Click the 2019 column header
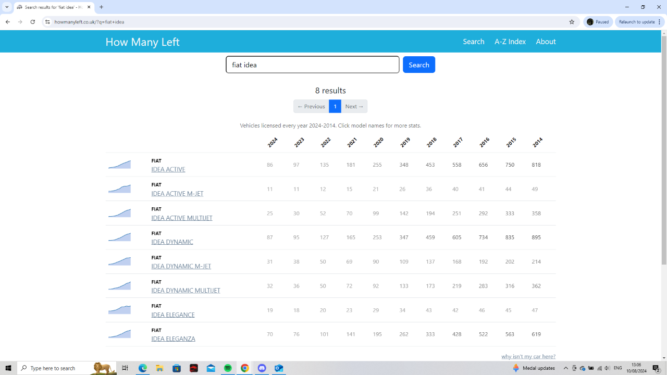This screenshot has width=667, height=375. click(405, 142)
